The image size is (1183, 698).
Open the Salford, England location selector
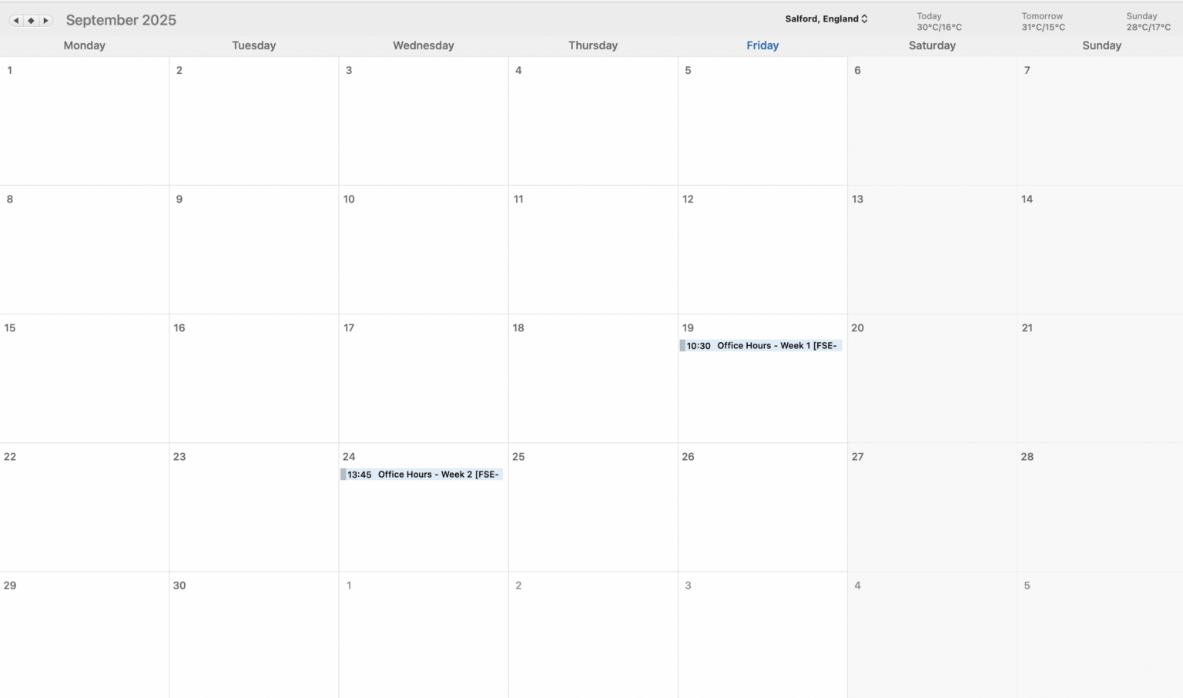(821, 18)
